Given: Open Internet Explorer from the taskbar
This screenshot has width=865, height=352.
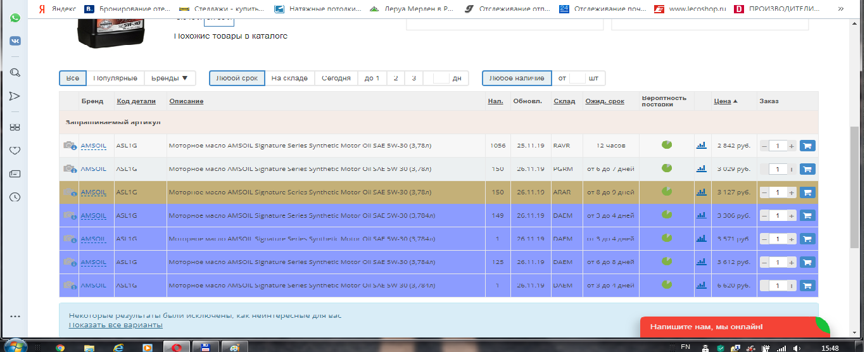Looking at the screenshot, I should pos(118,347).
